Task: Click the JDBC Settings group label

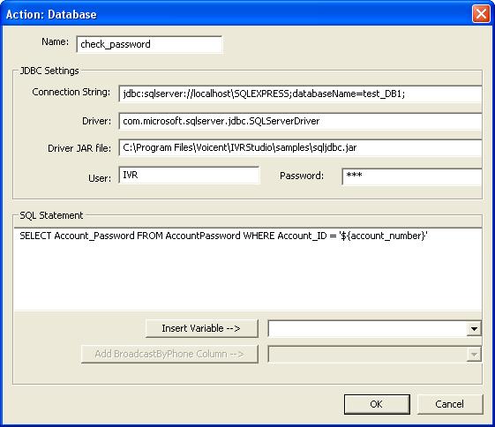Action: point(49,71)
